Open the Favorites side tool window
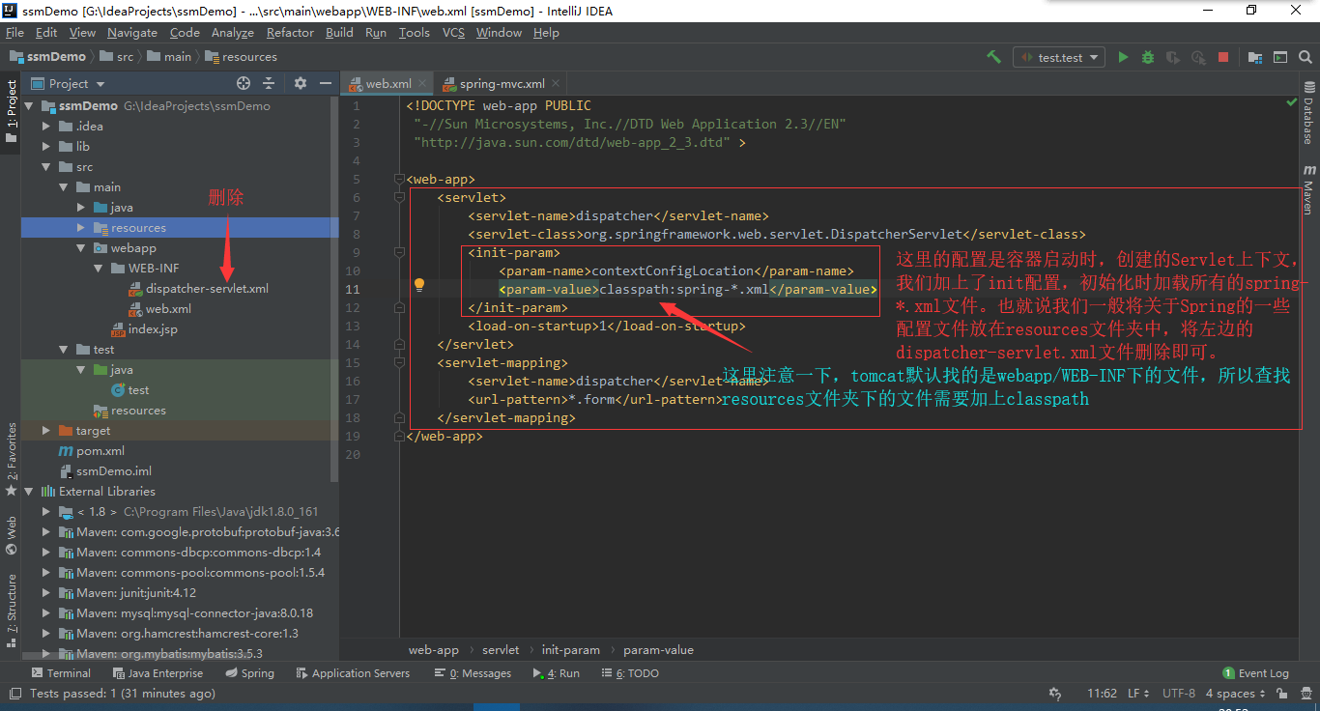 (12, 460)
